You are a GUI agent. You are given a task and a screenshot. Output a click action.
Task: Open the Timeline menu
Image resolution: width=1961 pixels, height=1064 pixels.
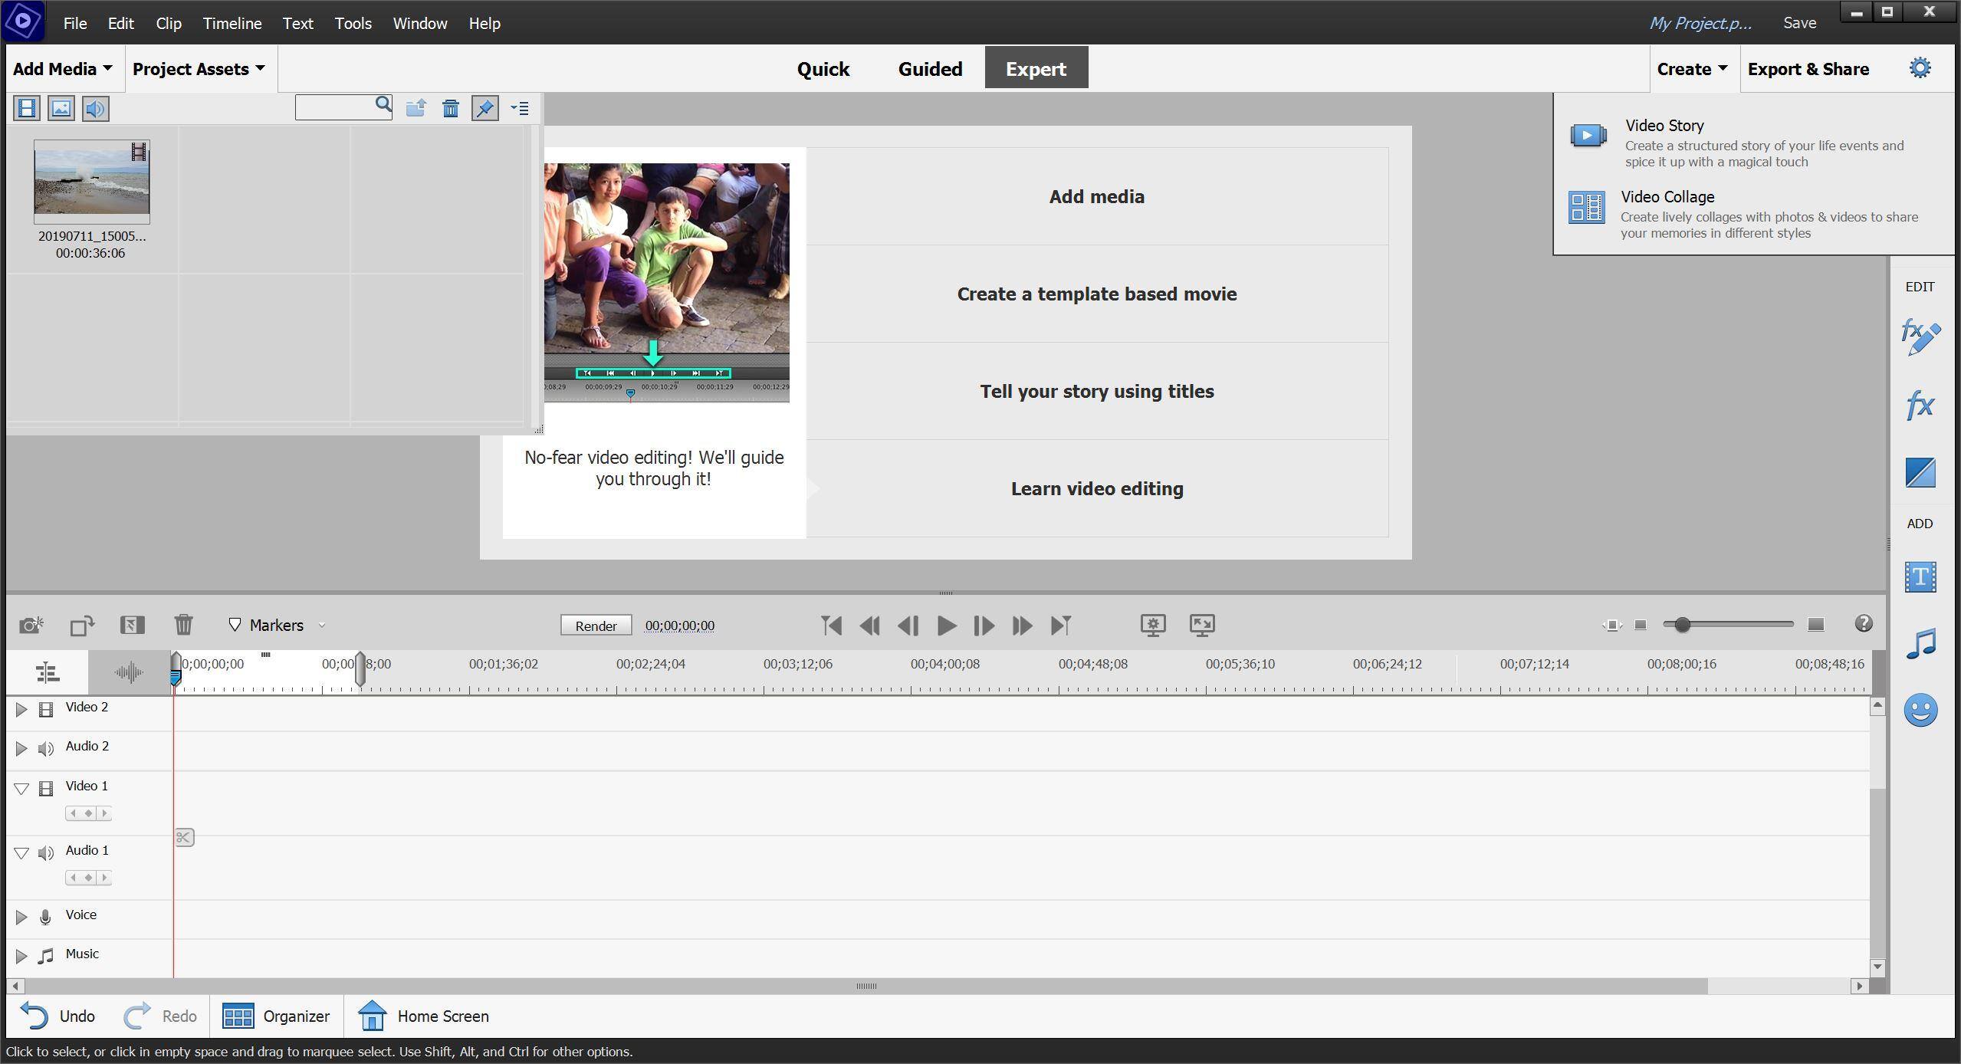pos(232,23)
